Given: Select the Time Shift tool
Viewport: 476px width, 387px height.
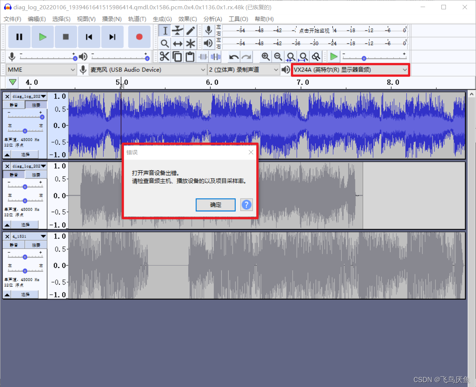Looking at the screenshot, I should (178, 44).
